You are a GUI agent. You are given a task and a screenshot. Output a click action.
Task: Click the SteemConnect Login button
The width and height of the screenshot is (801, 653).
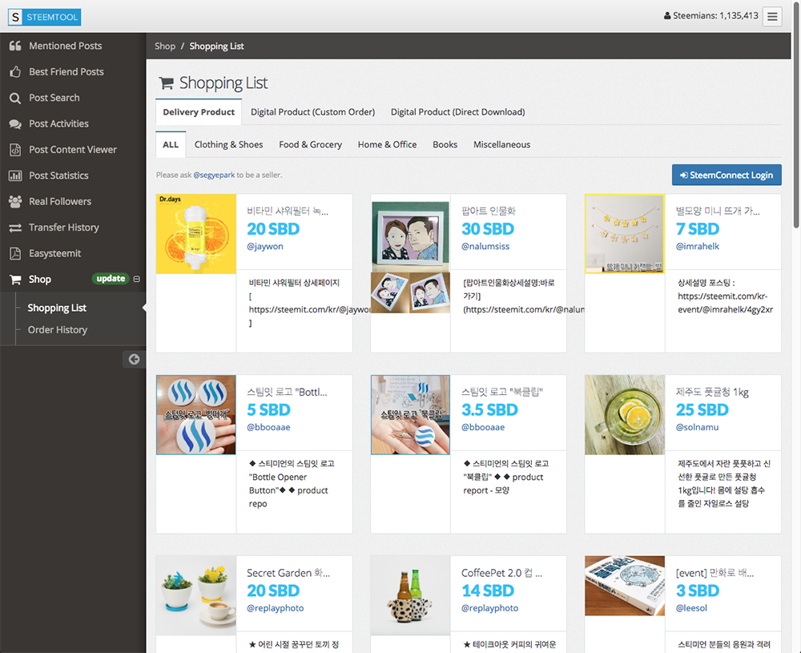727,175
